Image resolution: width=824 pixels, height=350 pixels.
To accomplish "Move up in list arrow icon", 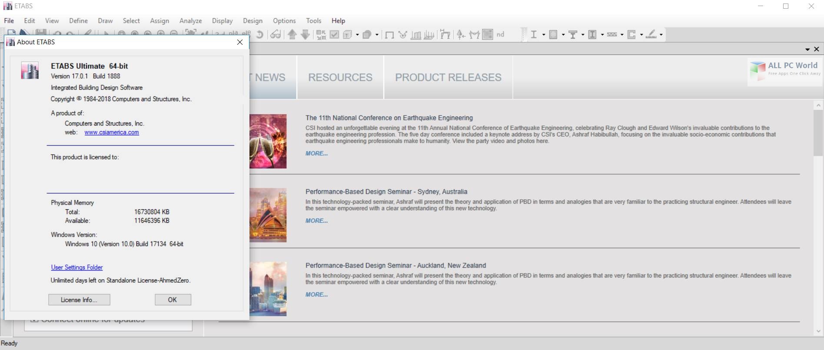I will tap(292, 35).
